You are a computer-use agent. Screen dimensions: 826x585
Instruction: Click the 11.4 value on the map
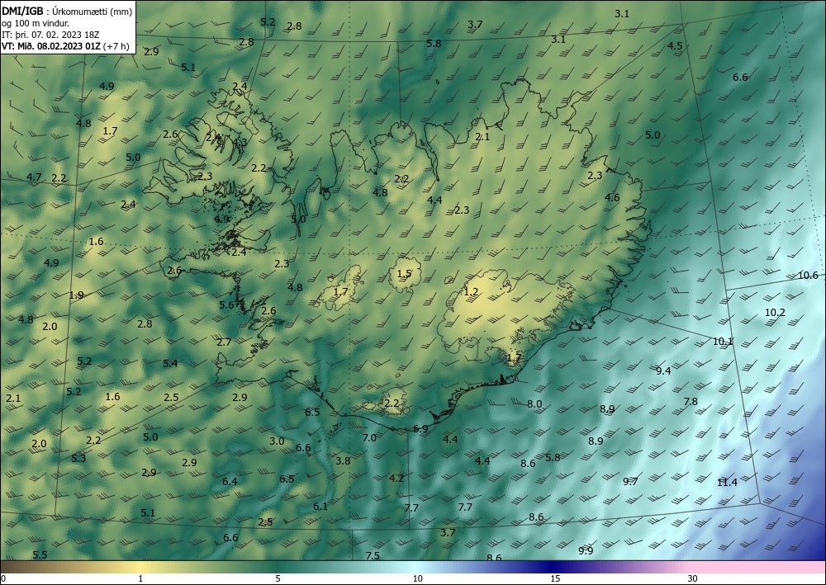tap(727, 483)
